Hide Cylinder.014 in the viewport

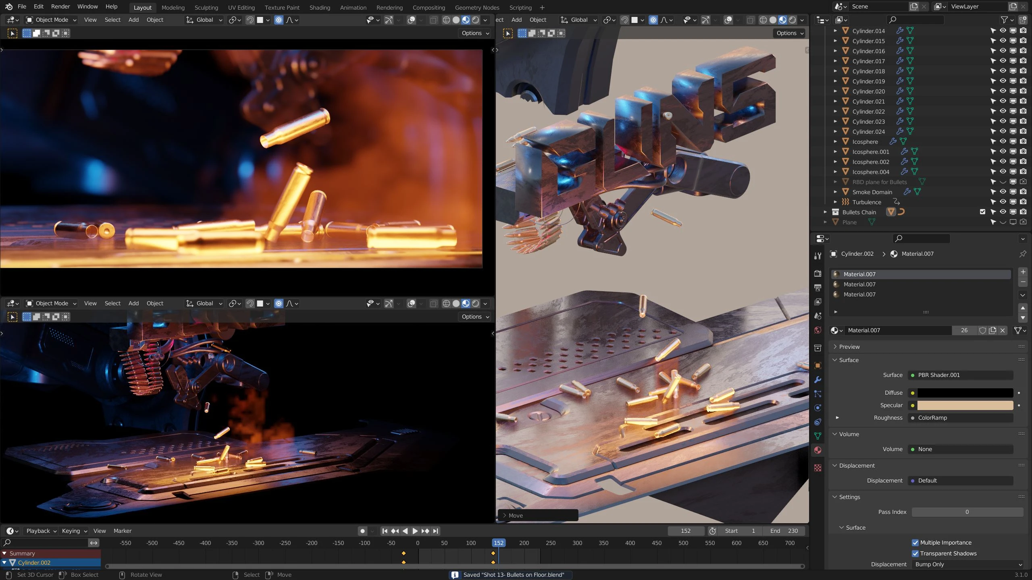(x=1003, y=31)
